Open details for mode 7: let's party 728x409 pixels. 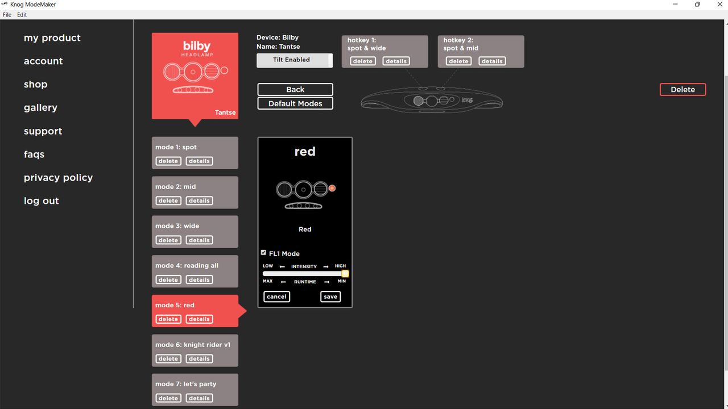(x=199, y=398)
